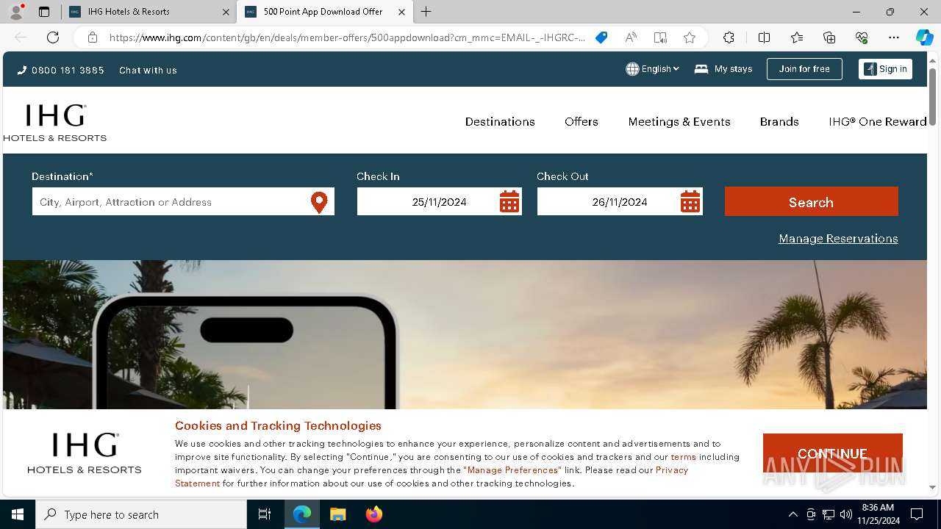The width and height of the screenshot is (941, 529).
Task: Close the 500 Point App Download Offer tab
Action: (x=401, y=12)
